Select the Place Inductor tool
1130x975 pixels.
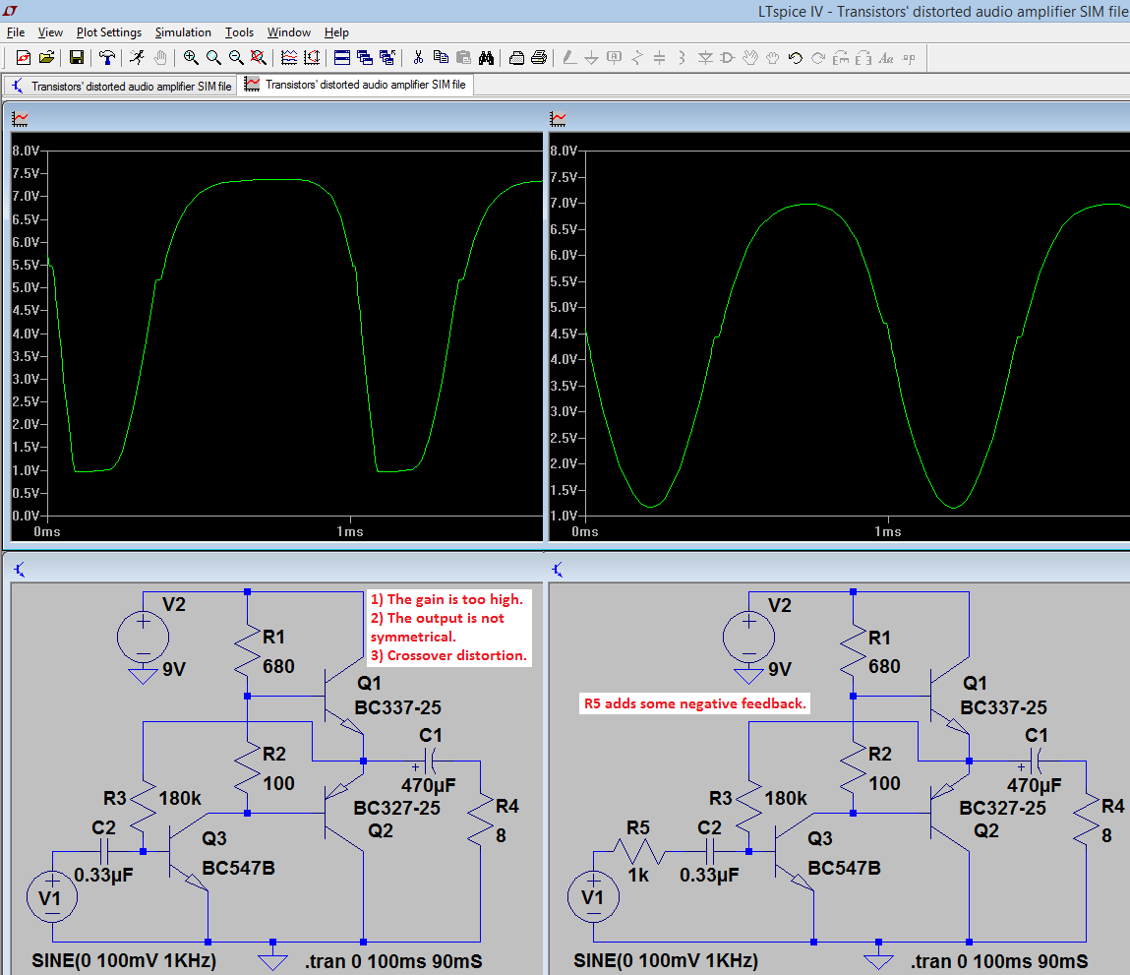pyautogui.click(x=682, y=58)
